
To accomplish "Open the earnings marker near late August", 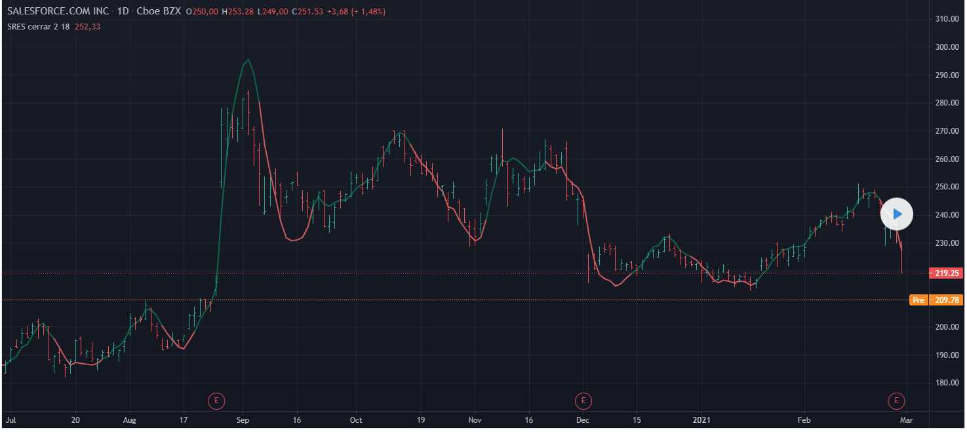I will tap(216, 400).
